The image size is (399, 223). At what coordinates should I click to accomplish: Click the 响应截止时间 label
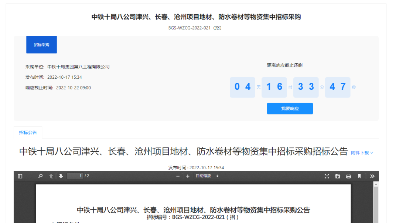(39, 88)
